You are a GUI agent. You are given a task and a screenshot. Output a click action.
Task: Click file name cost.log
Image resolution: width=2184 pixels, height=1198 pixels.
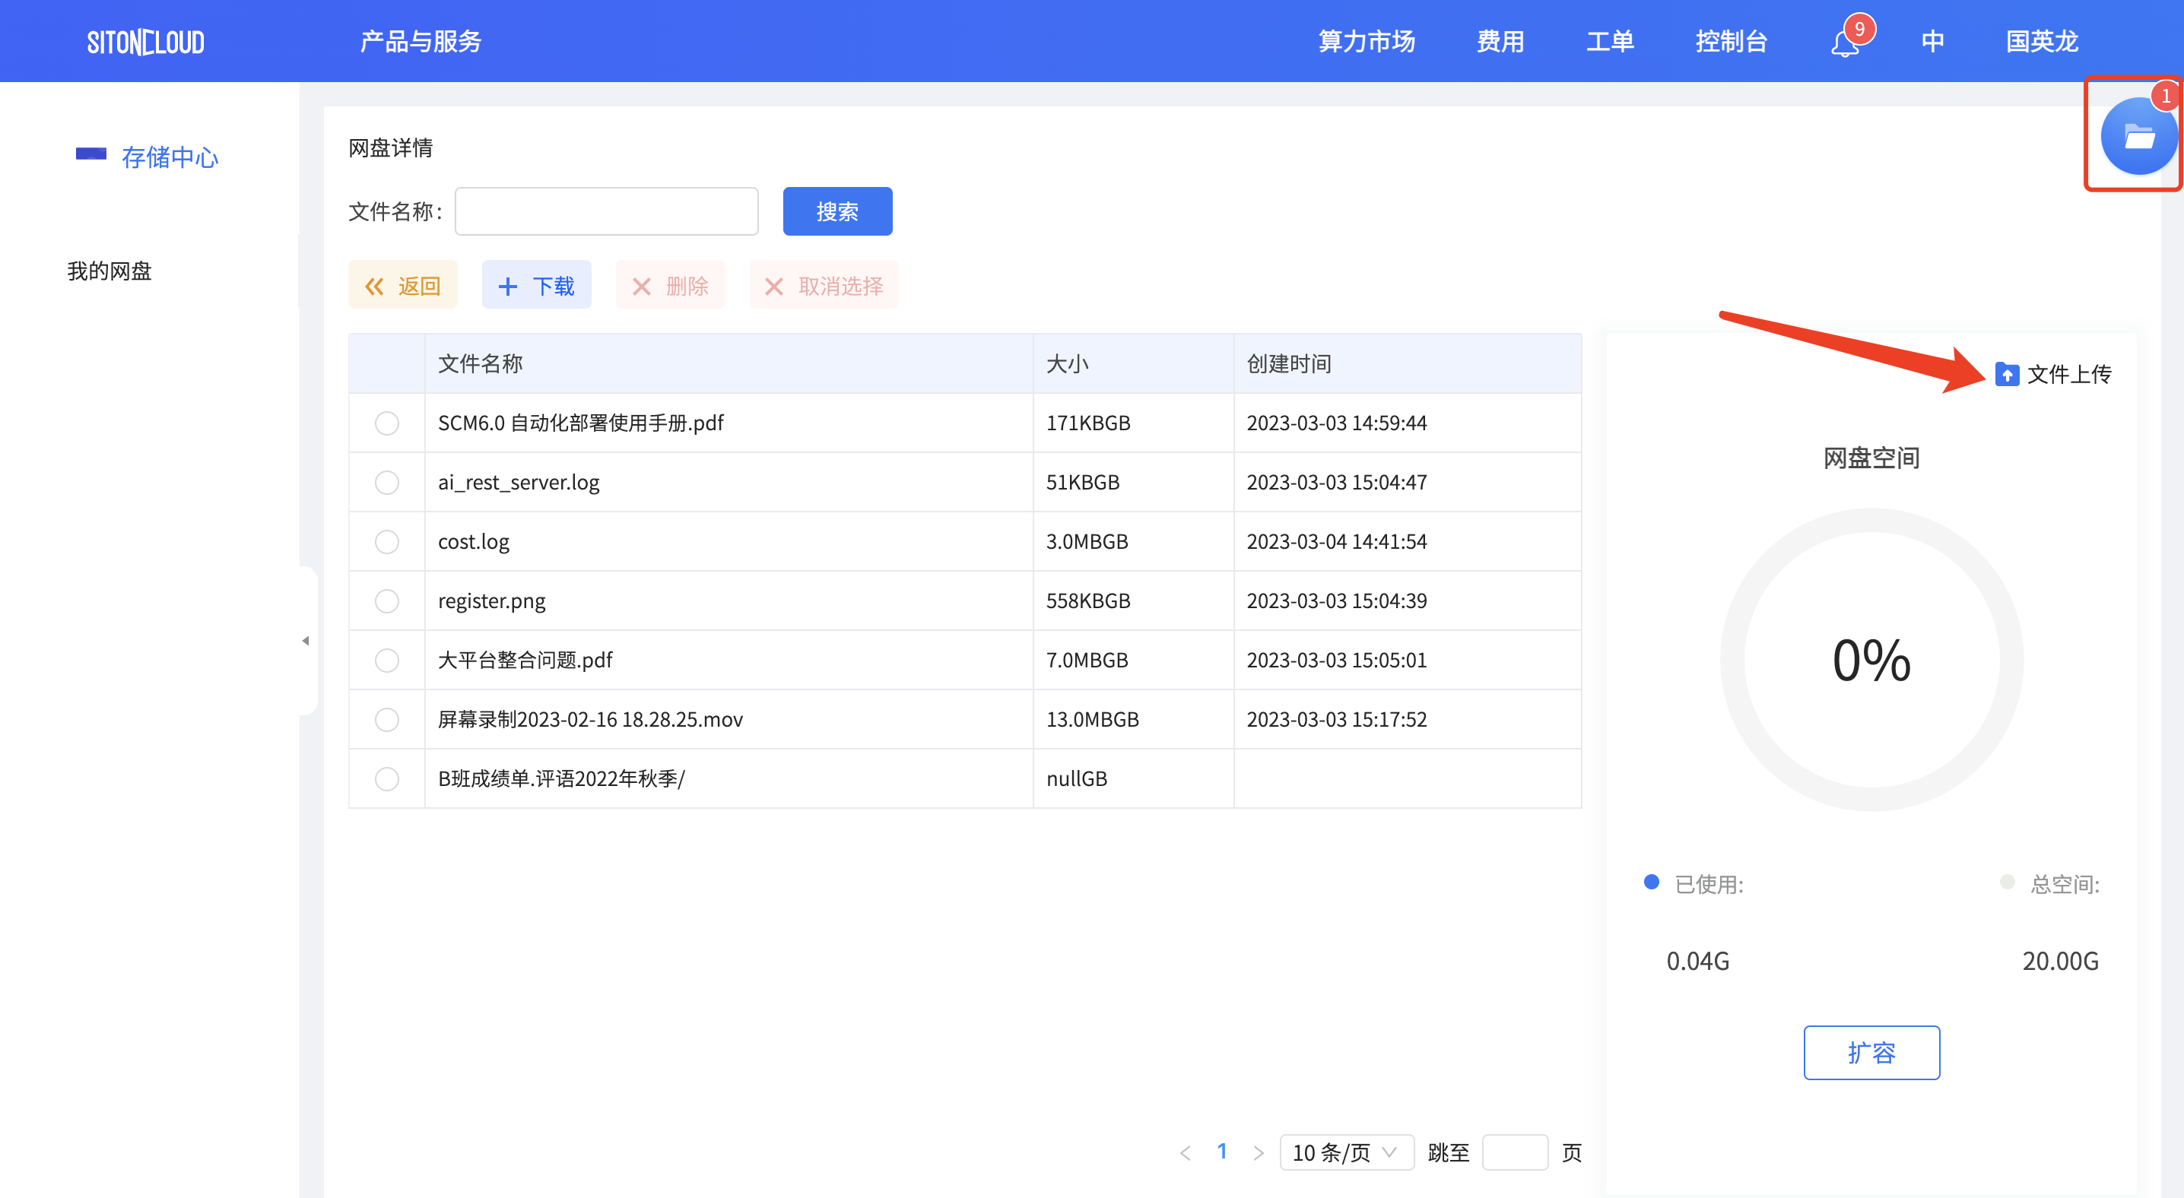pos(473,541)
